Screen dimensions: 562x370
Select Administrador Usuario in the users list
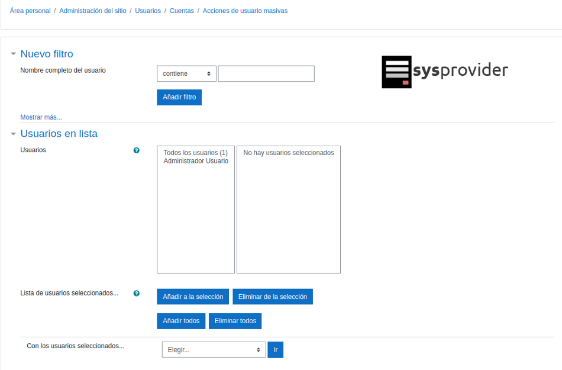tap(195, 161)
